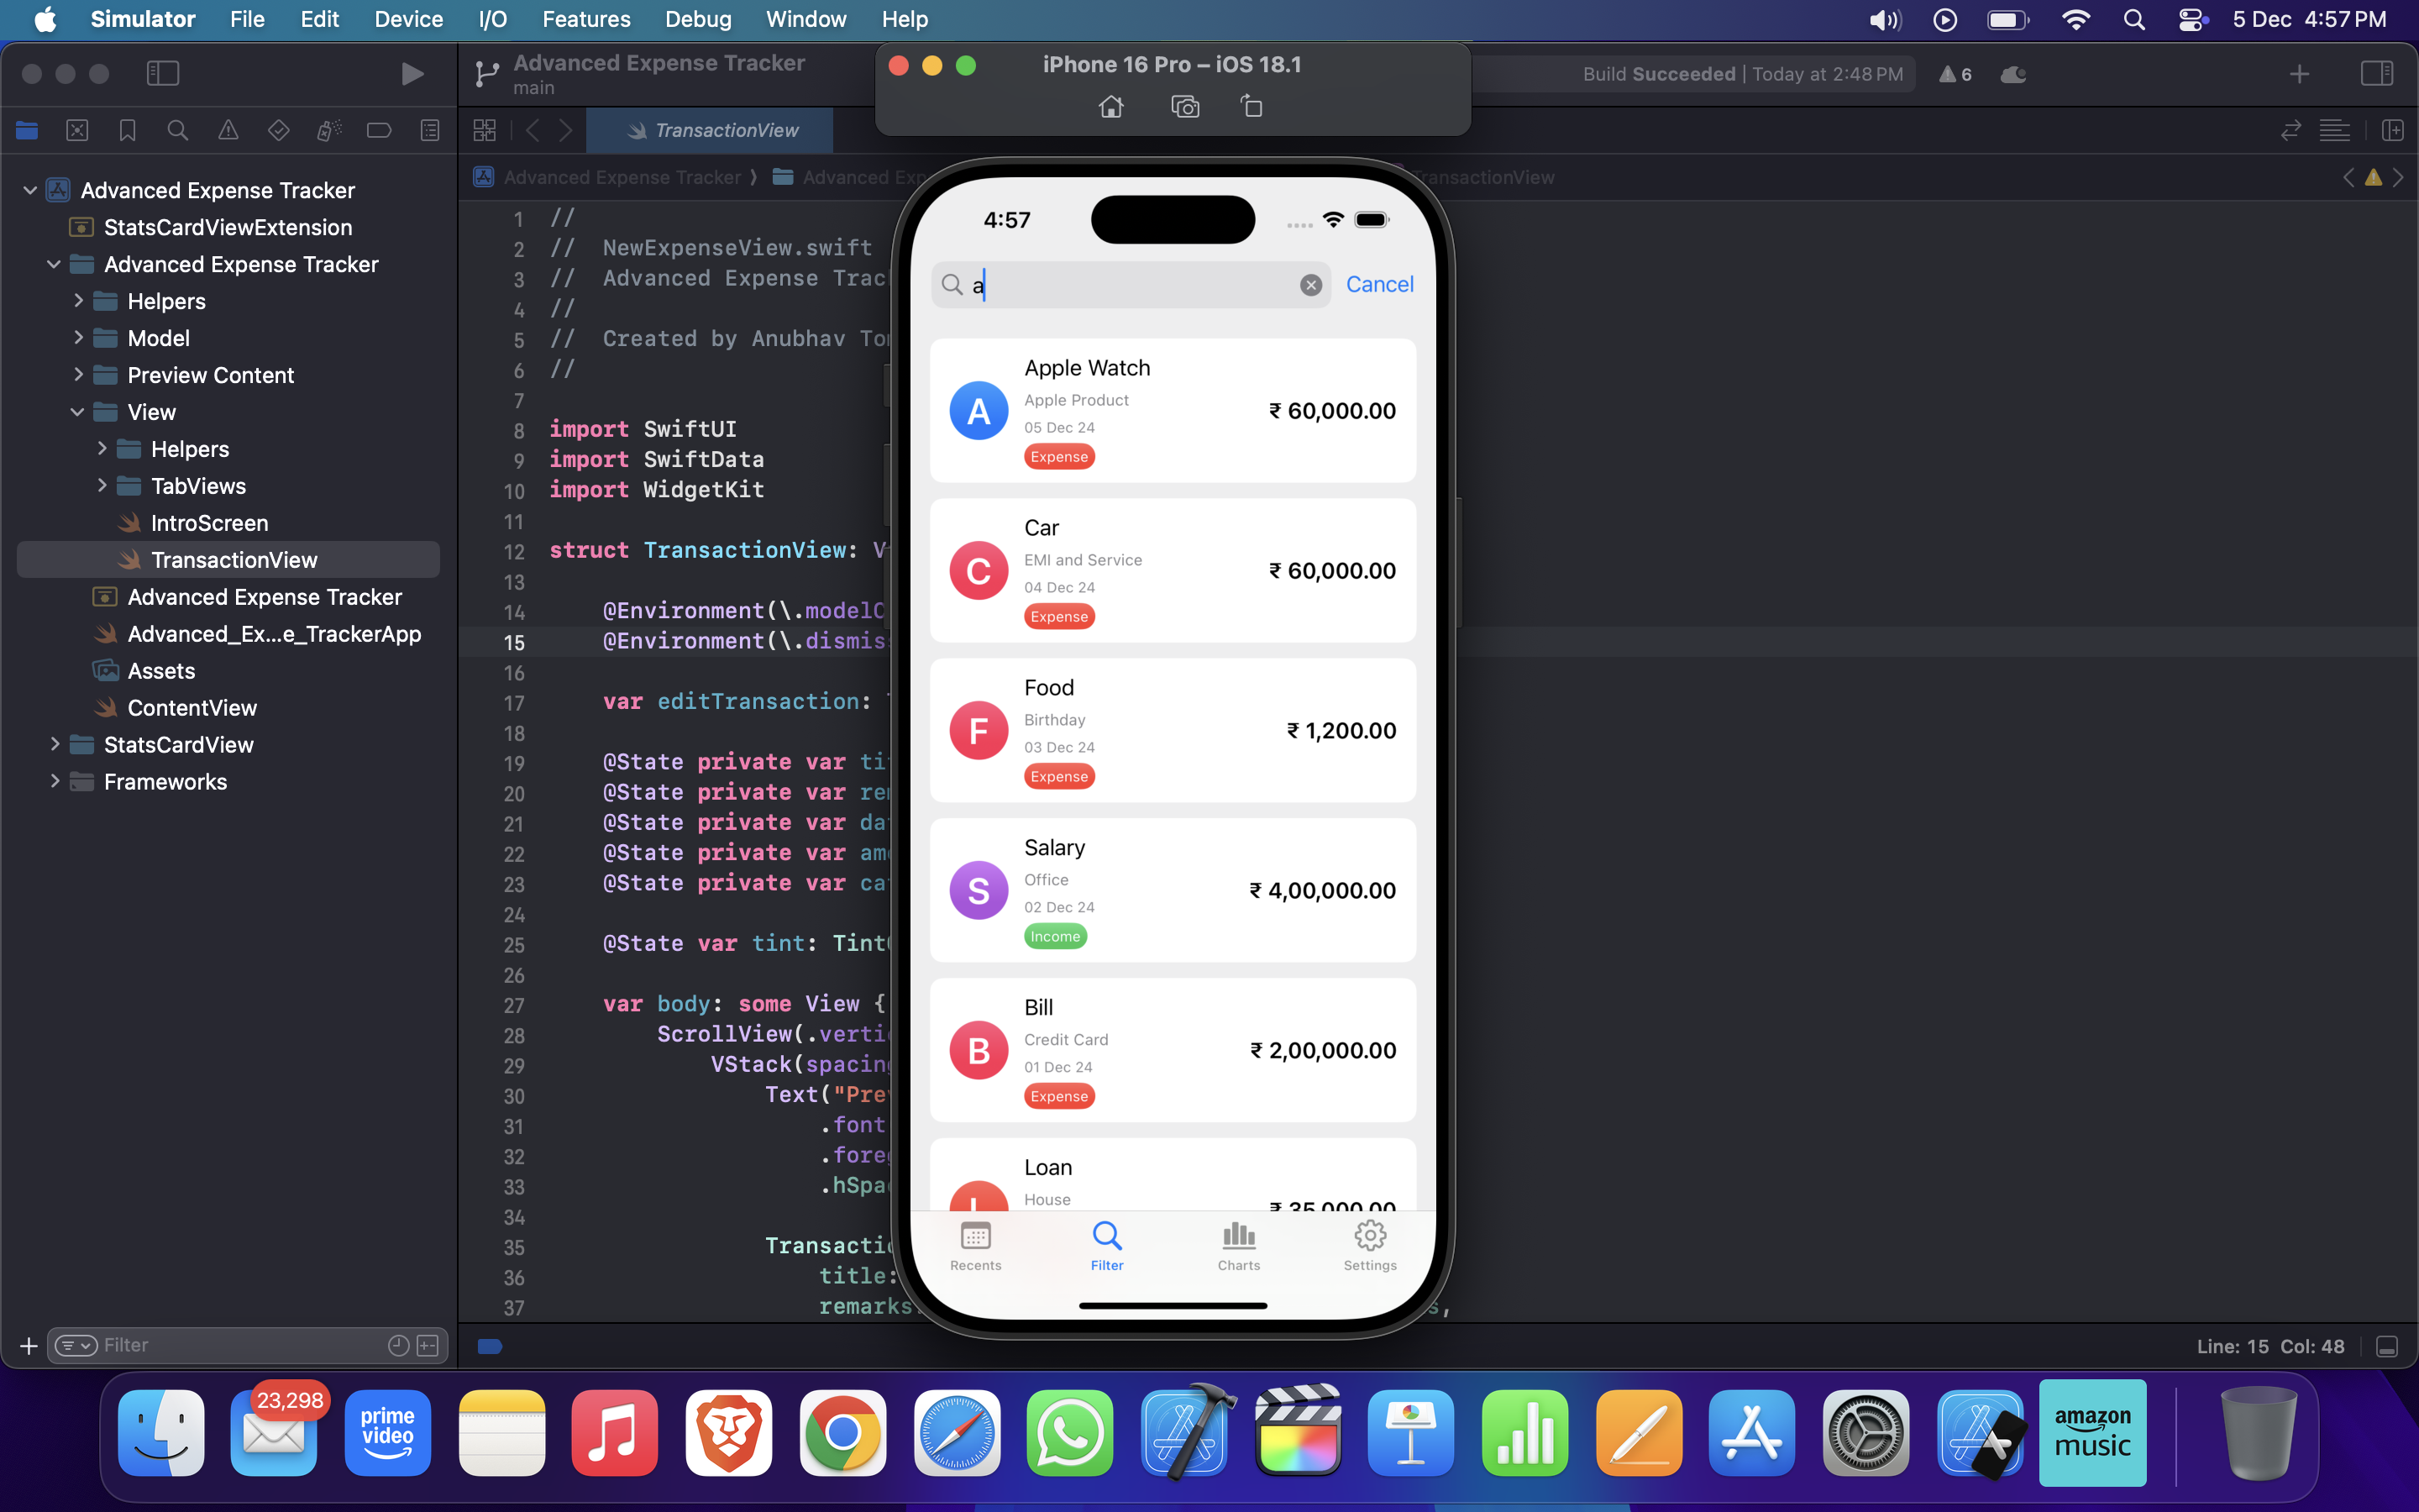Expand the StatsCardView group
This screenshot has width=2419, height=1512.
pos(55,745)
